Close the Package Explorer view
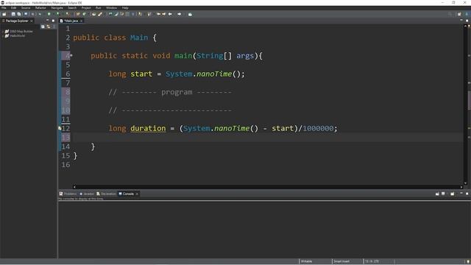 pos(32,21)
